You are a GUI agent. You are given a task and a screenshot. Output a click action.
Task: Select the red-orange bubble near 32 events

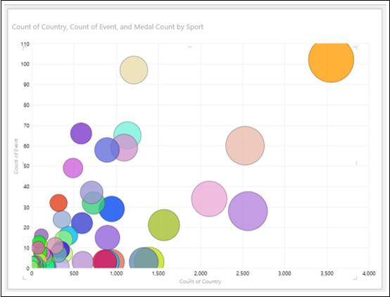(x=58, y=203)
